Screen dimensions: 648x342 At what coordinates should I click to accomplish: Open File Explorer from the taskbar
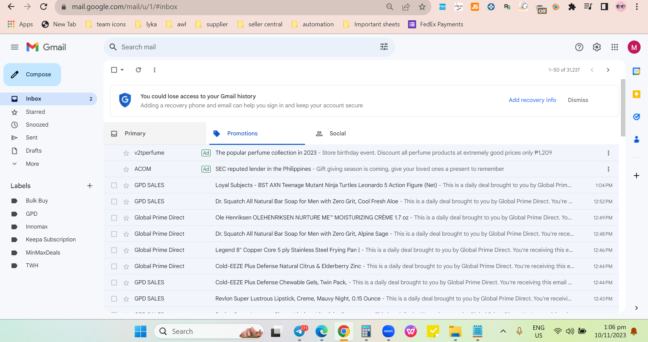point(455,331)
